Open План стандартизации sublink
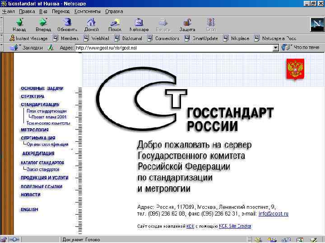The width and height of the screenshot is (325, 243). (46, 111)
